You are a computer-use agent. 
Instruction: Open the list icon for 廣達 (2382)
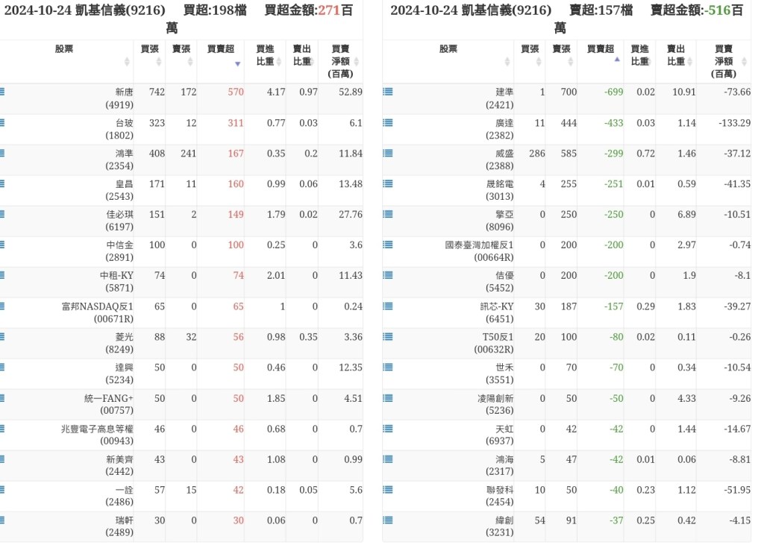pyautogui.click(x=388, y=122)
